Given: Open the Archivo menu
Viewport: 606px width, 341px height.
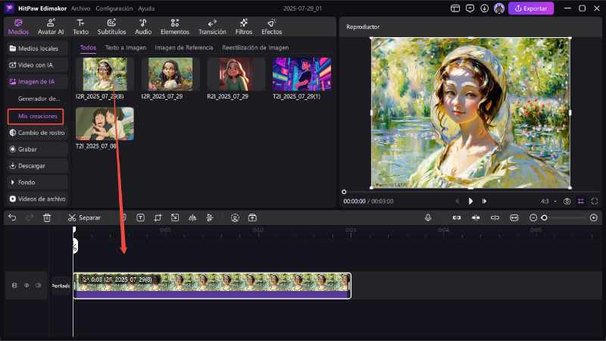Looking at the screenshot, I should point(80,8).
